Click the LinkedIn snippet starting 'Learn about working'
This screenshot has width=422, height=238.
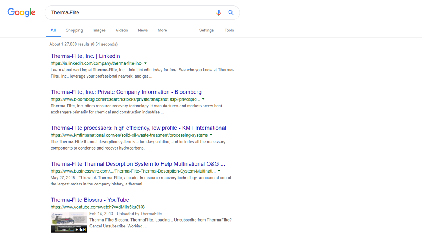142,73
